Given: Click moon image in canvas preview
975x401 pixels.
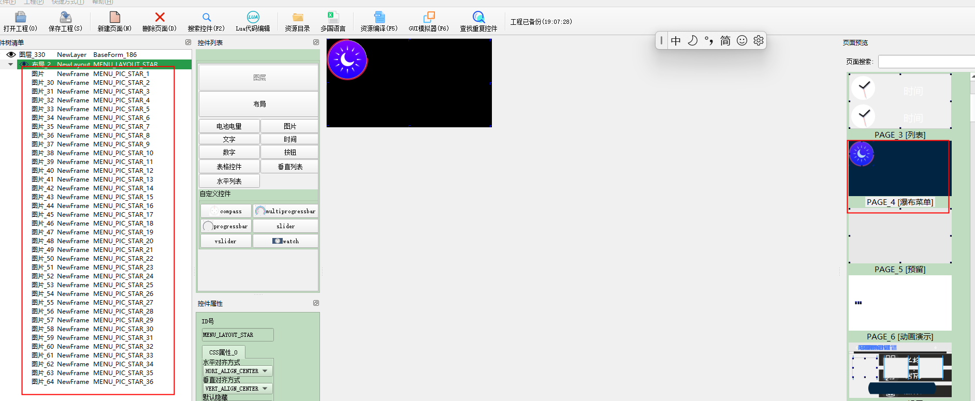Looking at the screenshot, I should click(347, 60).
